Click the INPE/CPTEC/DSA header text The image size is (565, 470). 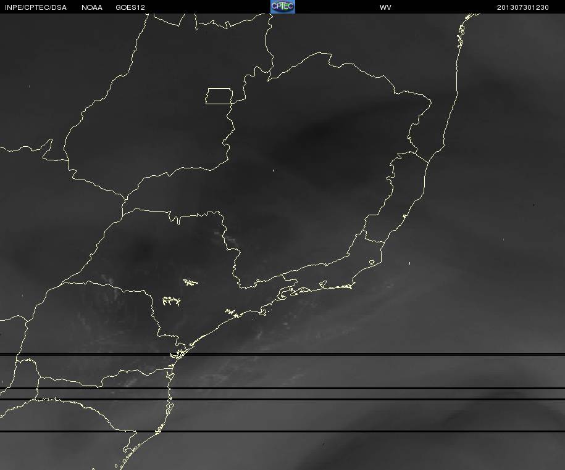36,7
